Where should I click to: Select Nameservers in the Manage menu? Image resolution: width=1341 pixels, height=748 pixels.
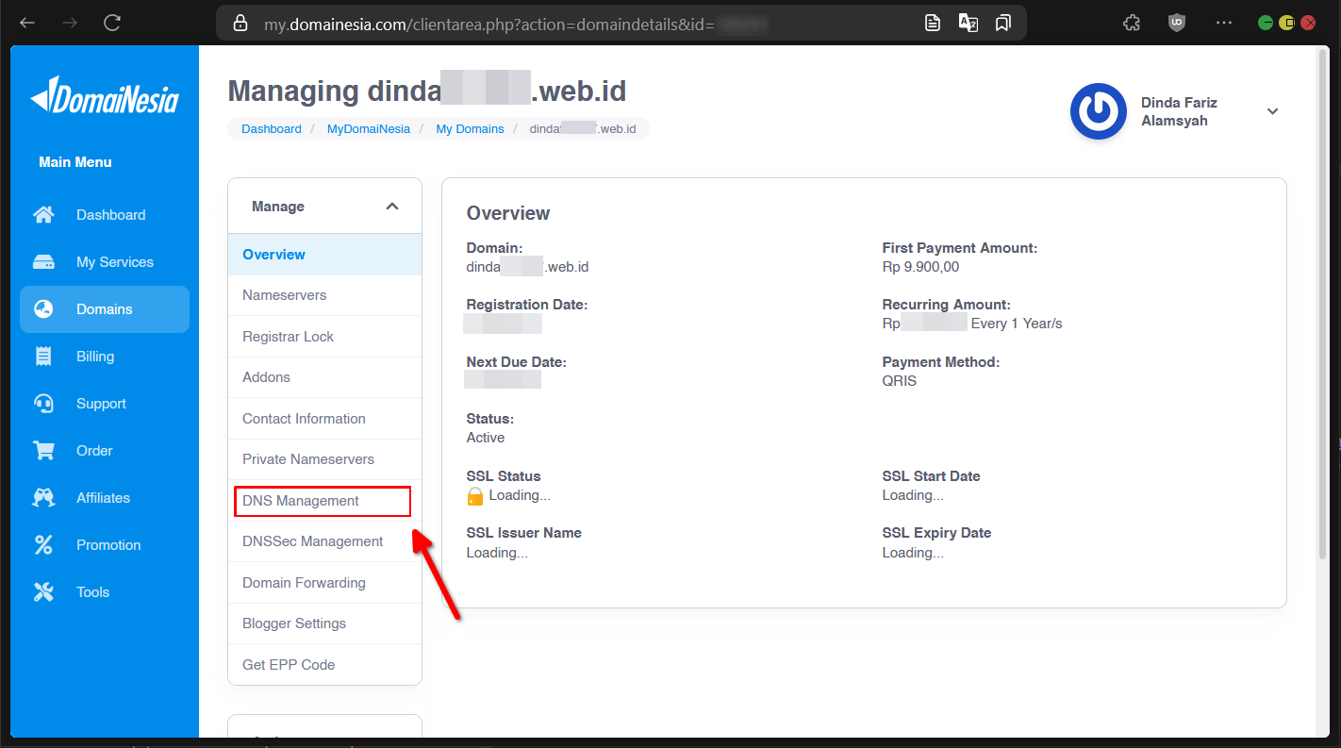tap(284, 295)
